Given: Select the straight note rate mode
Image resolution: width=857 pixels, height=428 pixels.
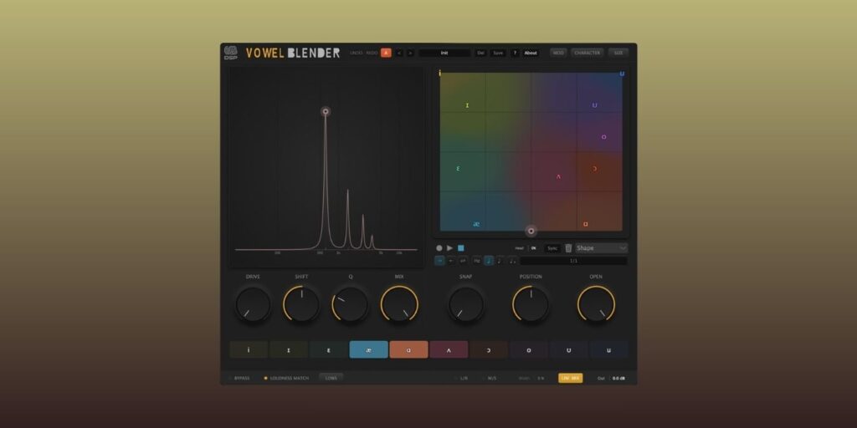Looking at the screenshot, I should (x=489, y=261).
